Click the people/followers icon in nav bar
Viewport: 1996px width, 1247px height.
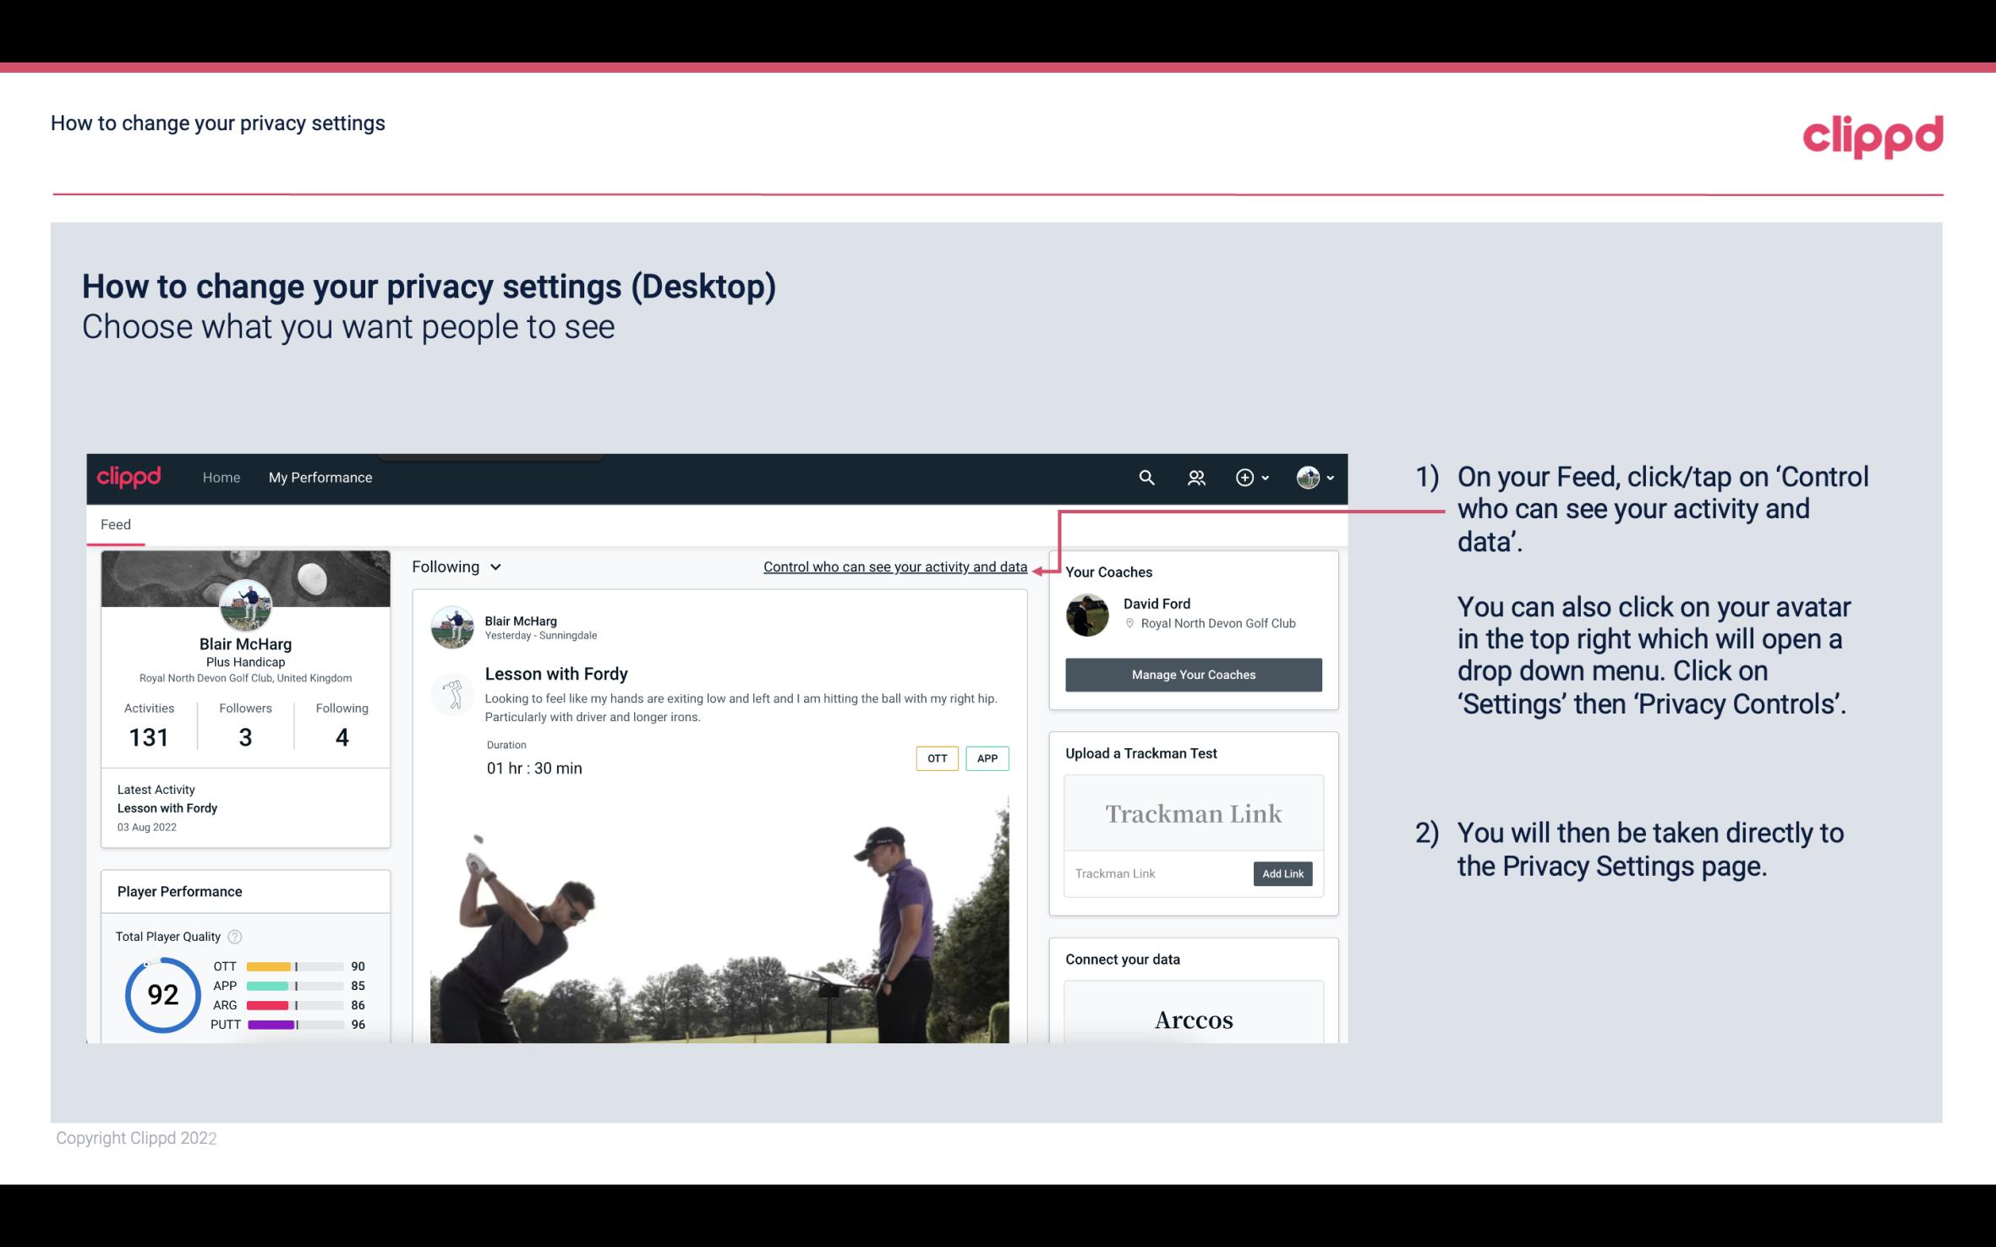pos(1196,477)
